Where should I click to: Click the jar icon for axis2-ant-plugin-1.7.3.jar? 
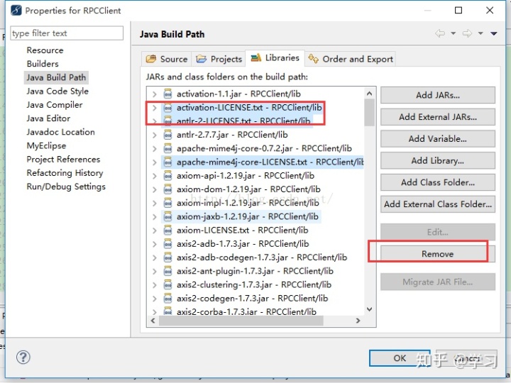coord(167,271)
